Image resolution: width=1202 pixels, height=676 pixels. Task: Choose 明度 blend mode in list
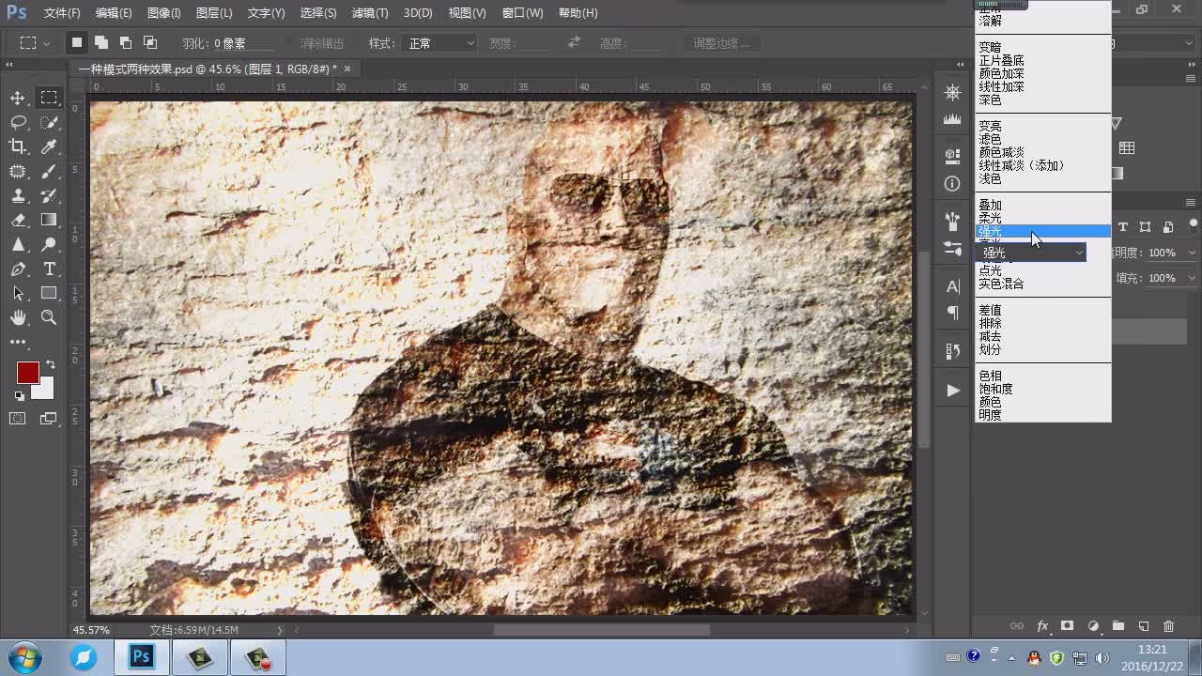pyautogui.click(x=1042, y=415)
